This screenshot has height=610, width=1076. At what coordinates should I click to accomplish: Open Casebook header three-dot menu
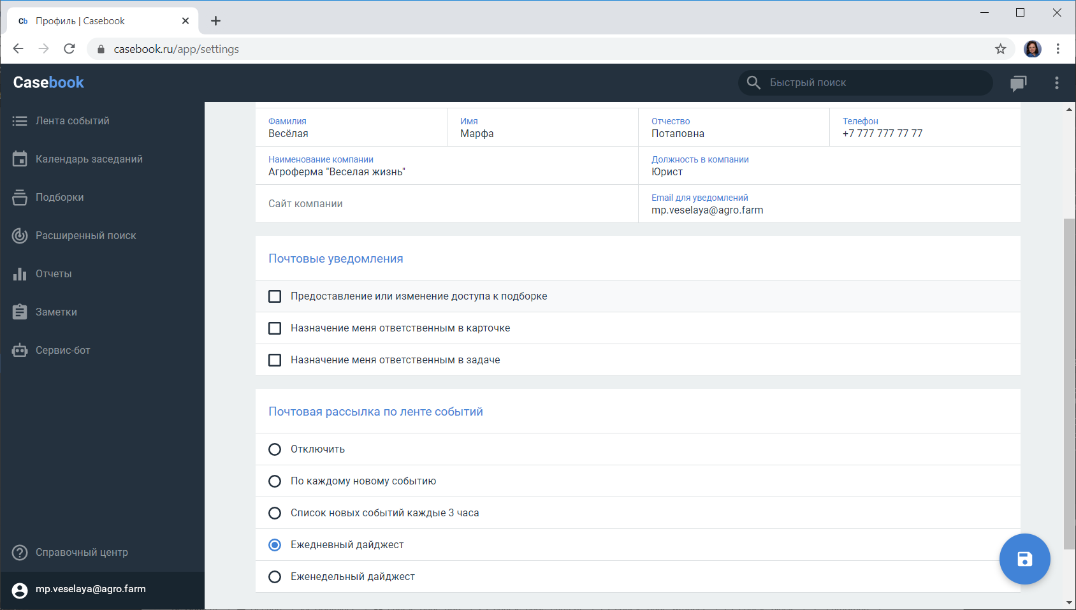pos(1057,83)
